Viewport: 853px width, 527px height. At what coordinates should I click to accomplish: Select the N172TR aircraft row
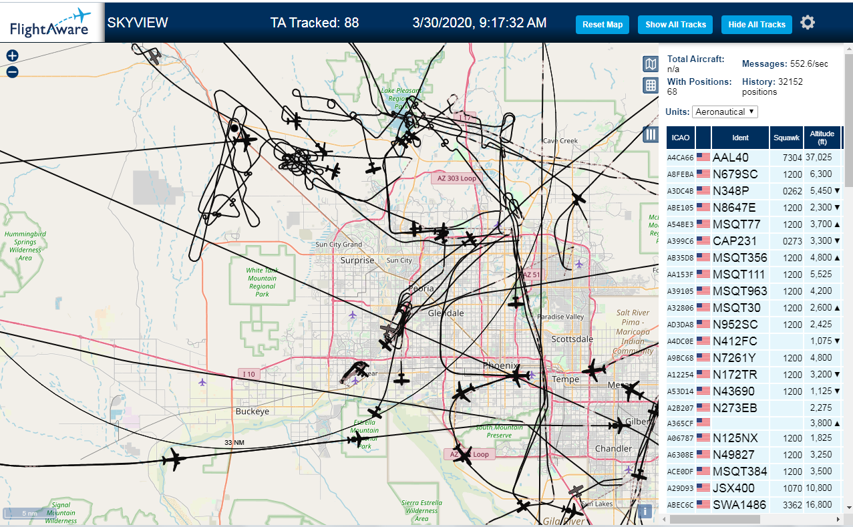753,375
